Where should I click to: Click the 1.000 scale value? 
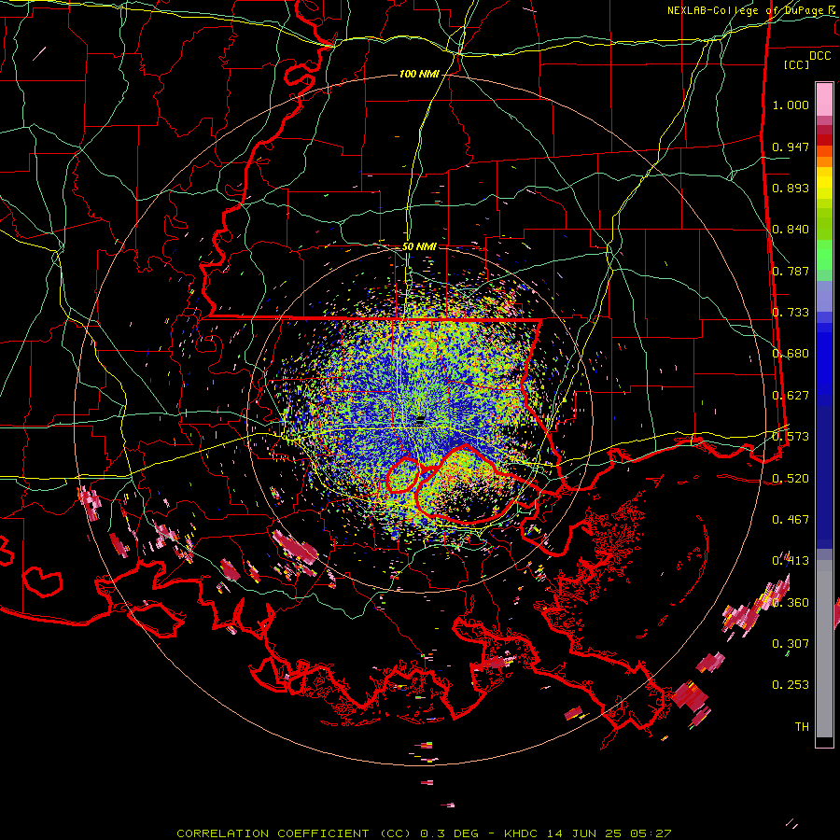tap(791, 105)
